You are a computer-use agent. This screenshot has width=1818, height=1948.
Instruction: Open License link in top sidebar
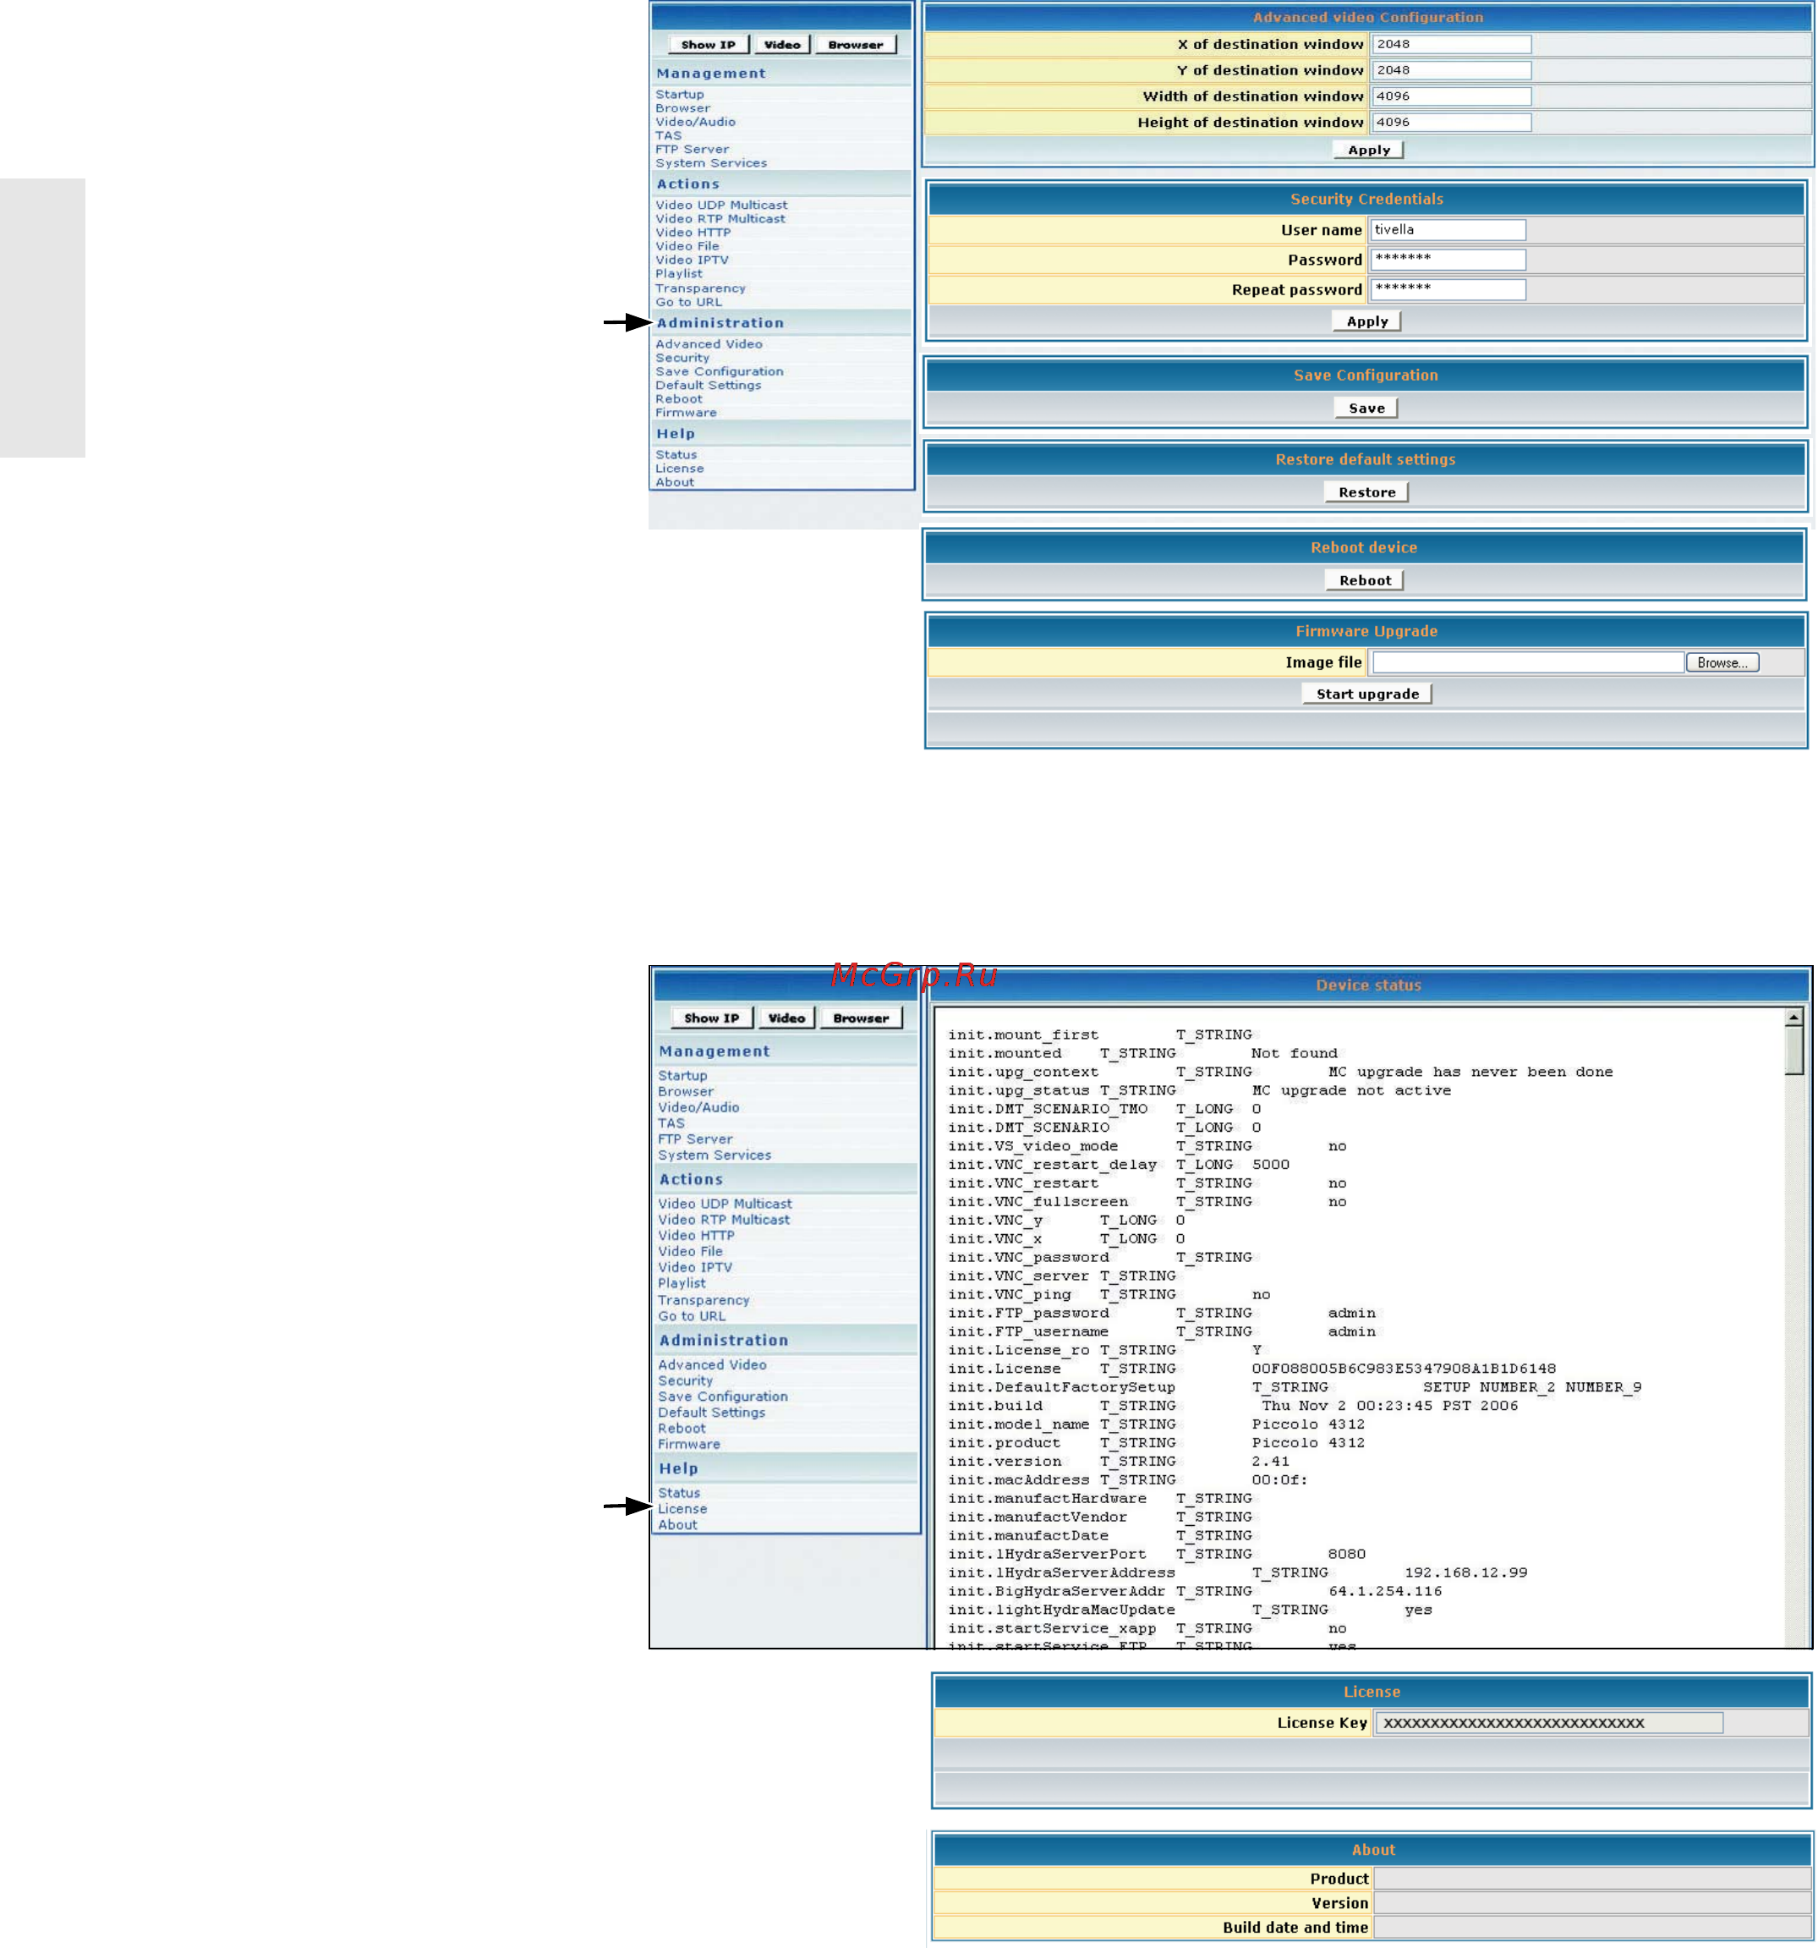pyautogui.click(x=679, y=469)
